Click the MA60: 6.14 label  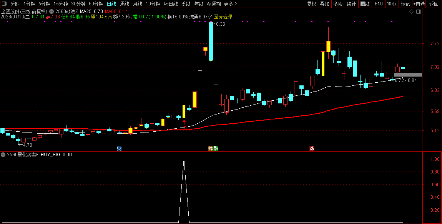click(116, 11)
